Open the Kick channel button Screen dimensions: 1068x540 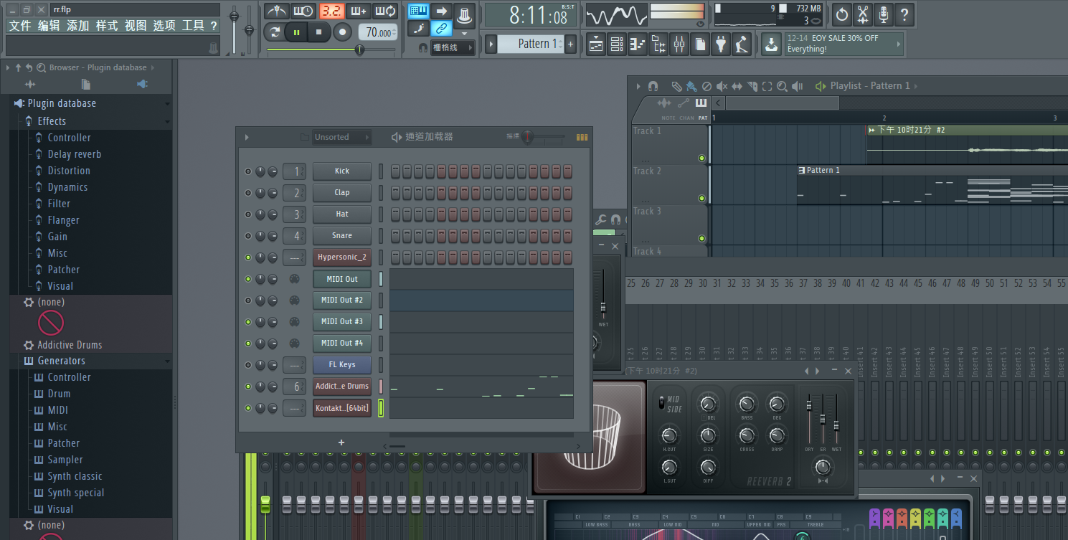342,171
